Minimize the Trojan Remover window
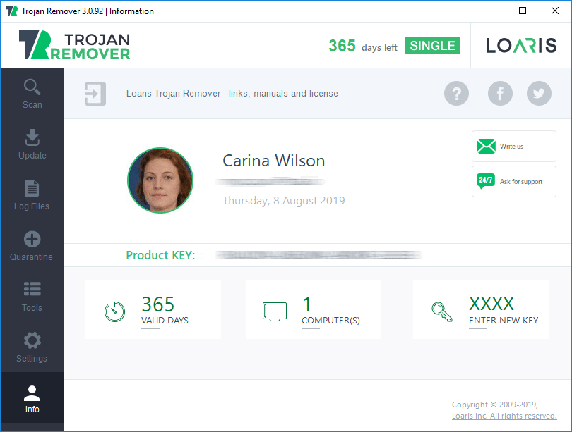This screenshot has height=432, width=572. tap(491, 11)
